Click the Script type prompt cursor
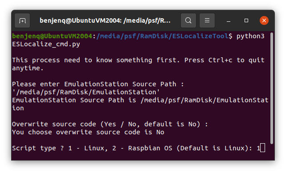This screenshot has width=286, height=173. [x=262, y=148]
